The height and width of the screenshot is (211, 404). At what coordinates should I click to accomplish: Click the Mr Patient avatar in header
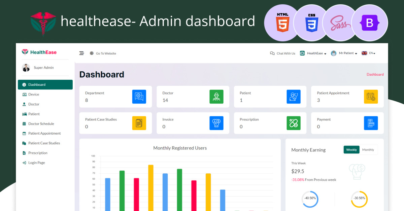[x=334, y=53]
